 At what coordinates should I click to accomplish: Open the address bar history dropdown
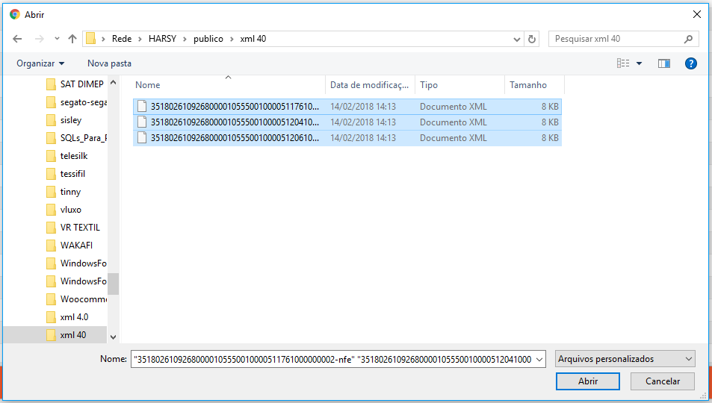coord(517,39)
